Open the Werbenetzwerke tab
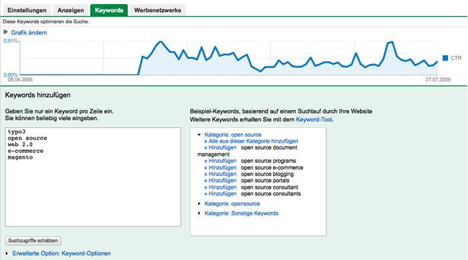 pyautogui.click(x=158, y=10)
